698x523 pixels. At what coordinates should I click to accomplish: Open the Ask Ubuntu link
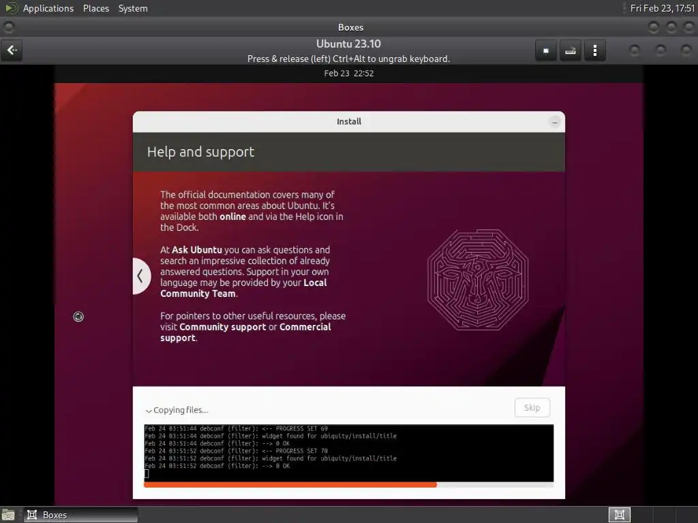(197, 250)
